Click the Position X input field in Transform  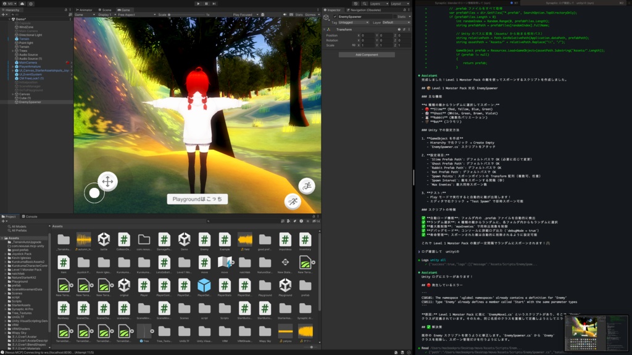368,36
